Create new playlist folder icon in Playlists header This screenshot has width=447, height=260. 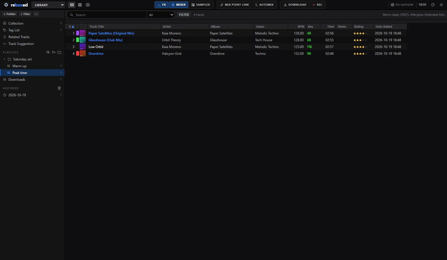(x=59, y=52)
